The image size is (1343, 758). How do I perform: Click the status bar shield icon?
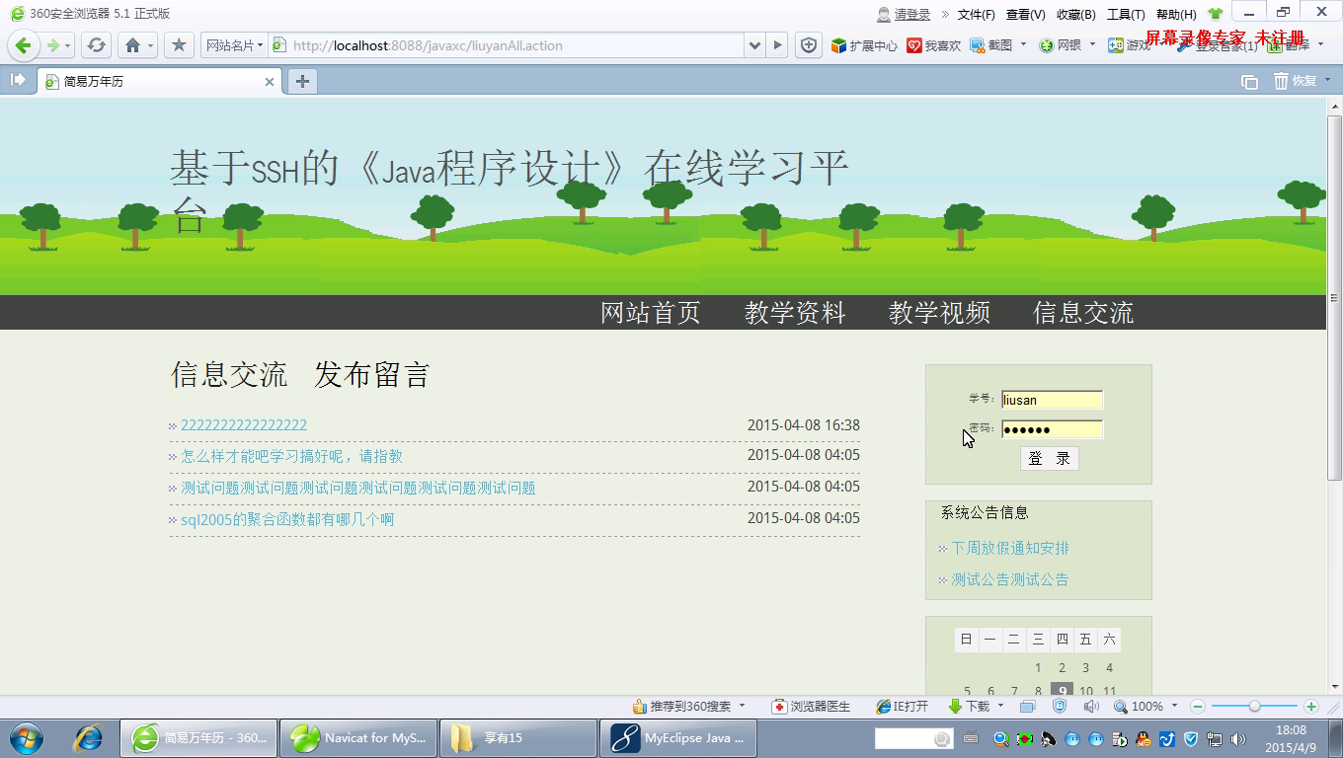1060,707
